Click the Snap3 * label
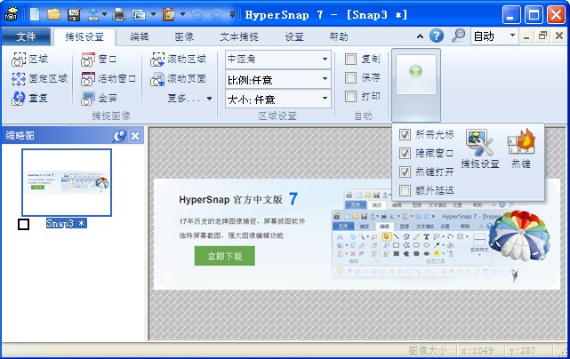The width and height of the screenshot is (570, 359). point(66,223)
